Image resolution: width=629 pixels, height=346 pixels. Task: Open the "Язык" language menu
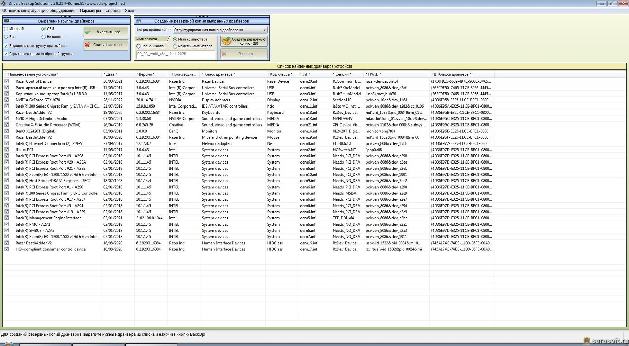(x=129, y=11)
